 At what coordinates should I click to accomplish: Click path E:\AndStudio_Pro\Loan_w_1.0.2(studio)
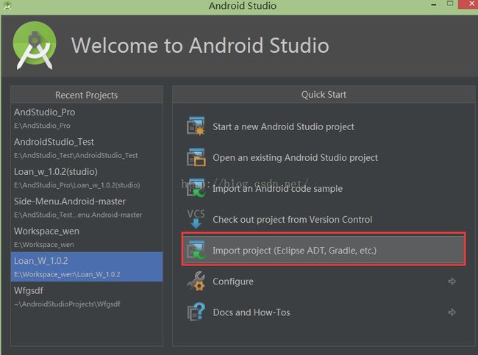coord(77,185)
